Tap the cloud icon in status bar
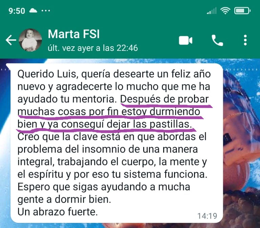Image resolution: width=260 pixels, height=228 pixels. coord(33,11)
